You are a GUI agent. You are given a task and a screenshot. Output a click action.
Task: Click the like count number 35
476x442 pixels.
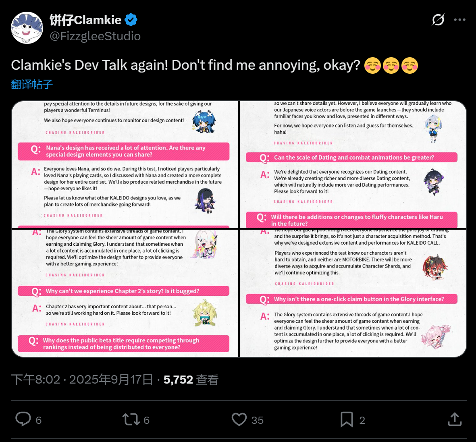[x=258, y=420]
